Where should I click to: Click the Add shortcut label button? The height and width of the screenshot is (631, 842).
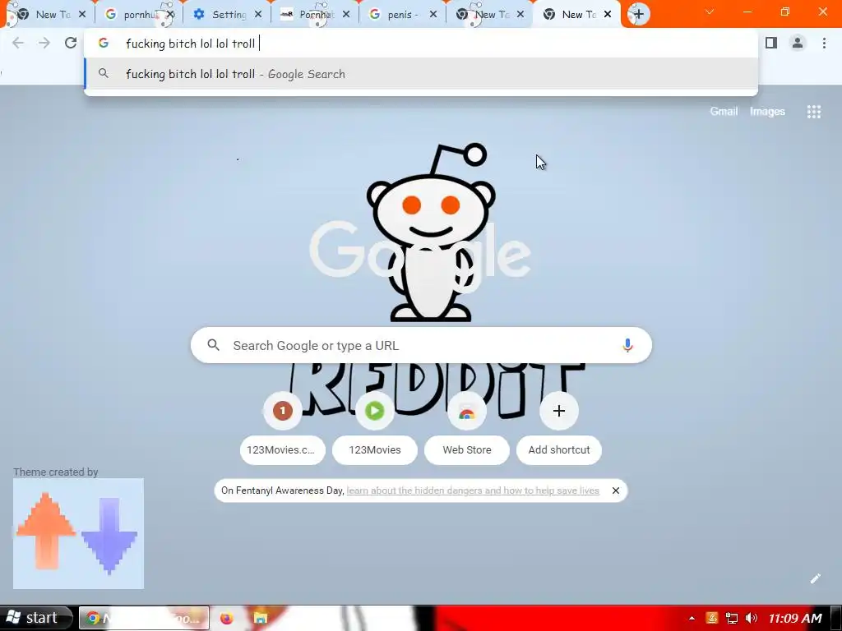[559, 449]
